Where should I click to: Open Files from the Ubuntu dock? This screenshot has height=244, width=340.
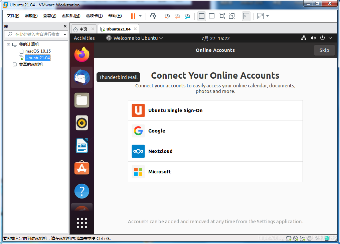[x=82, y=100]
